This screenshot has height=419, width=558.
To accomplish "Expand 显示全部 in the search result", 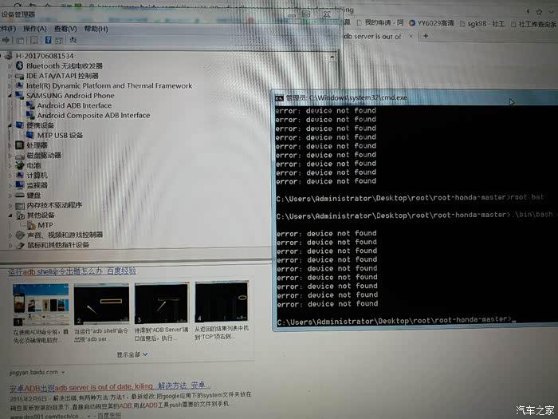I will (x=131, y=354).
